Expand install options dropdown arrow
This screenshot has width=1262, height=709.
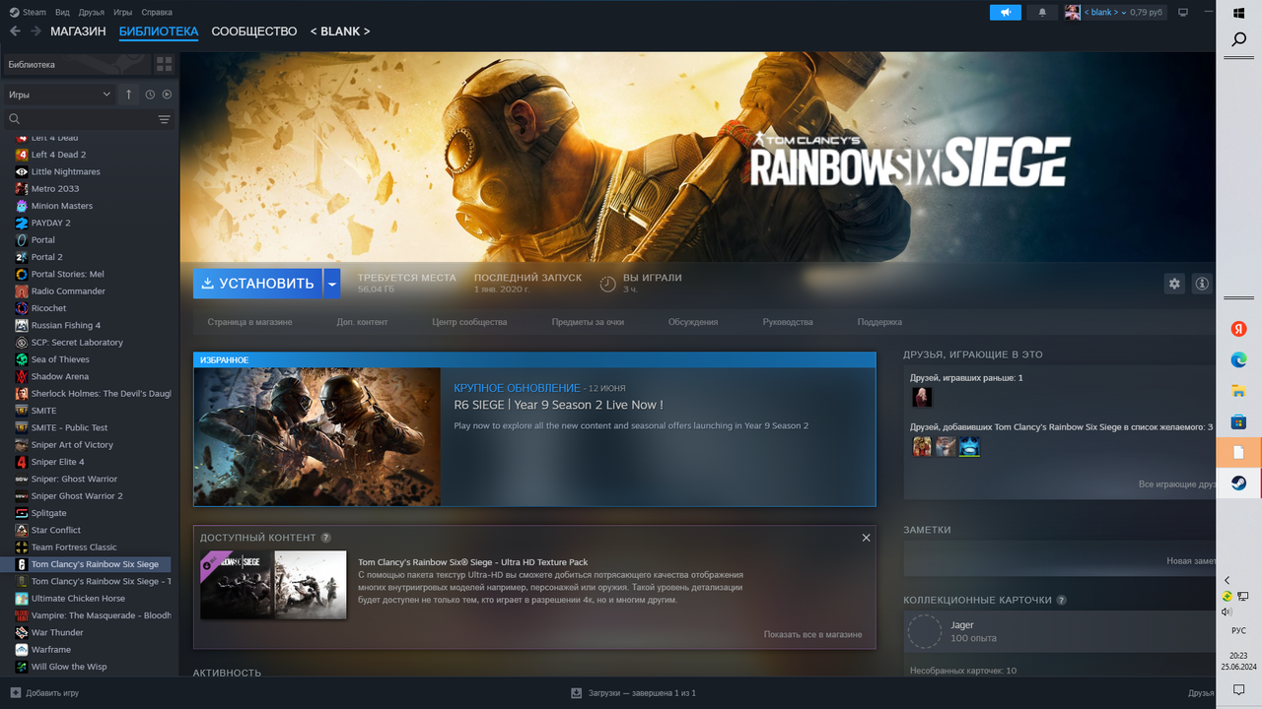point(332,284)
